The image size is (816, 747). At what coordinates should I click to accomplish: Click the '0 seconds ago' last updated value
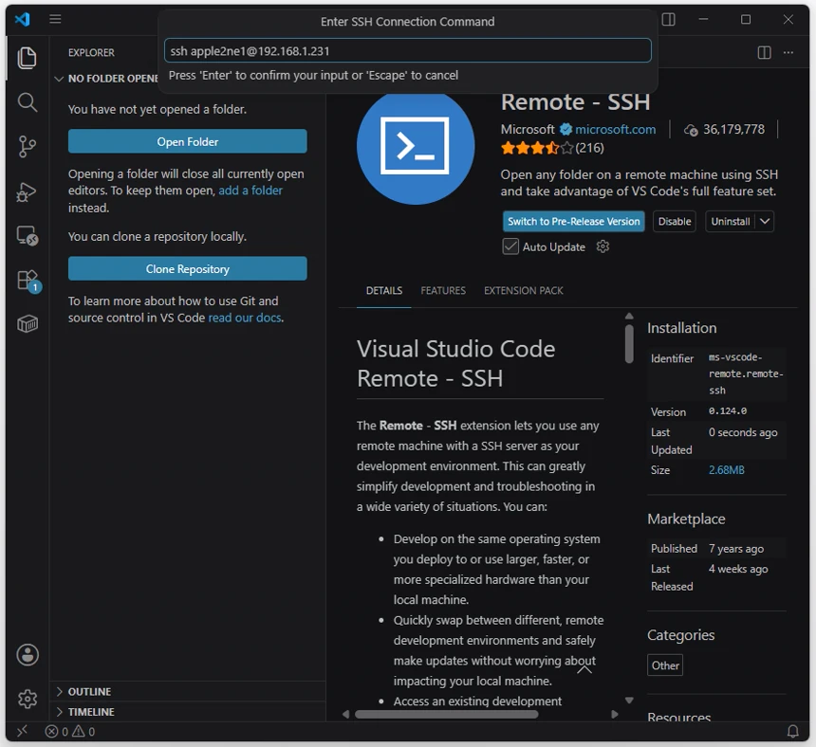click(743, 432)
